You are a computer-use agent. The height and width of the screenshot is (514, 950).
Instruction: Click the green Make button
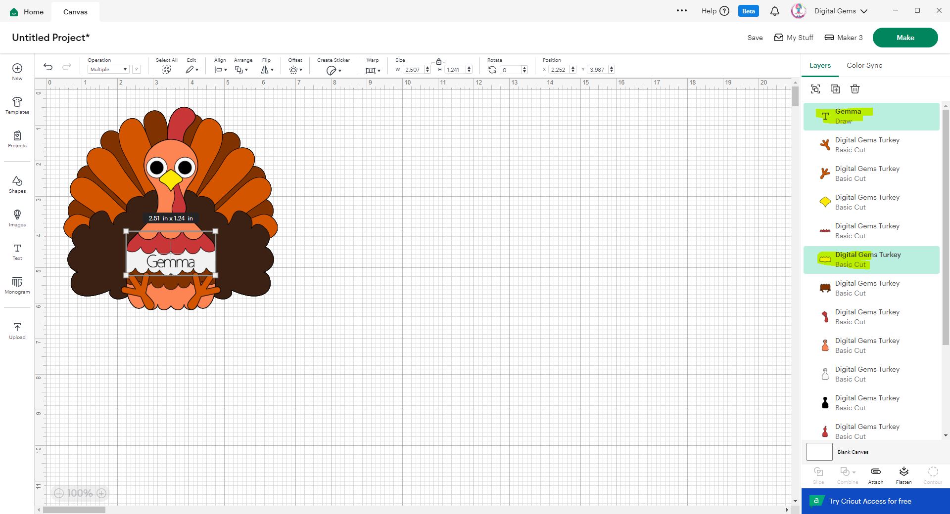pos(905,38)
